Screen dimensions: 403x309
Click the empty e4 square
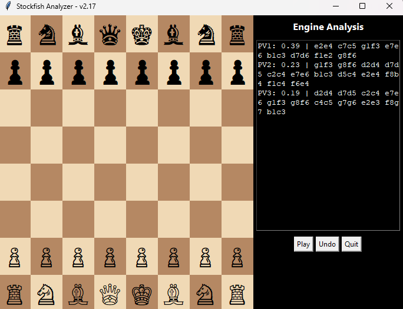pos(142,182)
